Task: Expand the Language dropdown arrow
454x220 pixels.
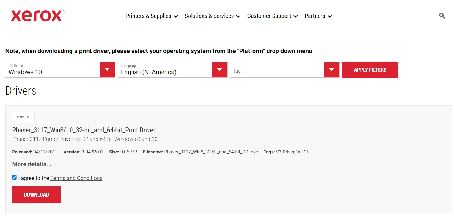Action: (x=220, y=70)
